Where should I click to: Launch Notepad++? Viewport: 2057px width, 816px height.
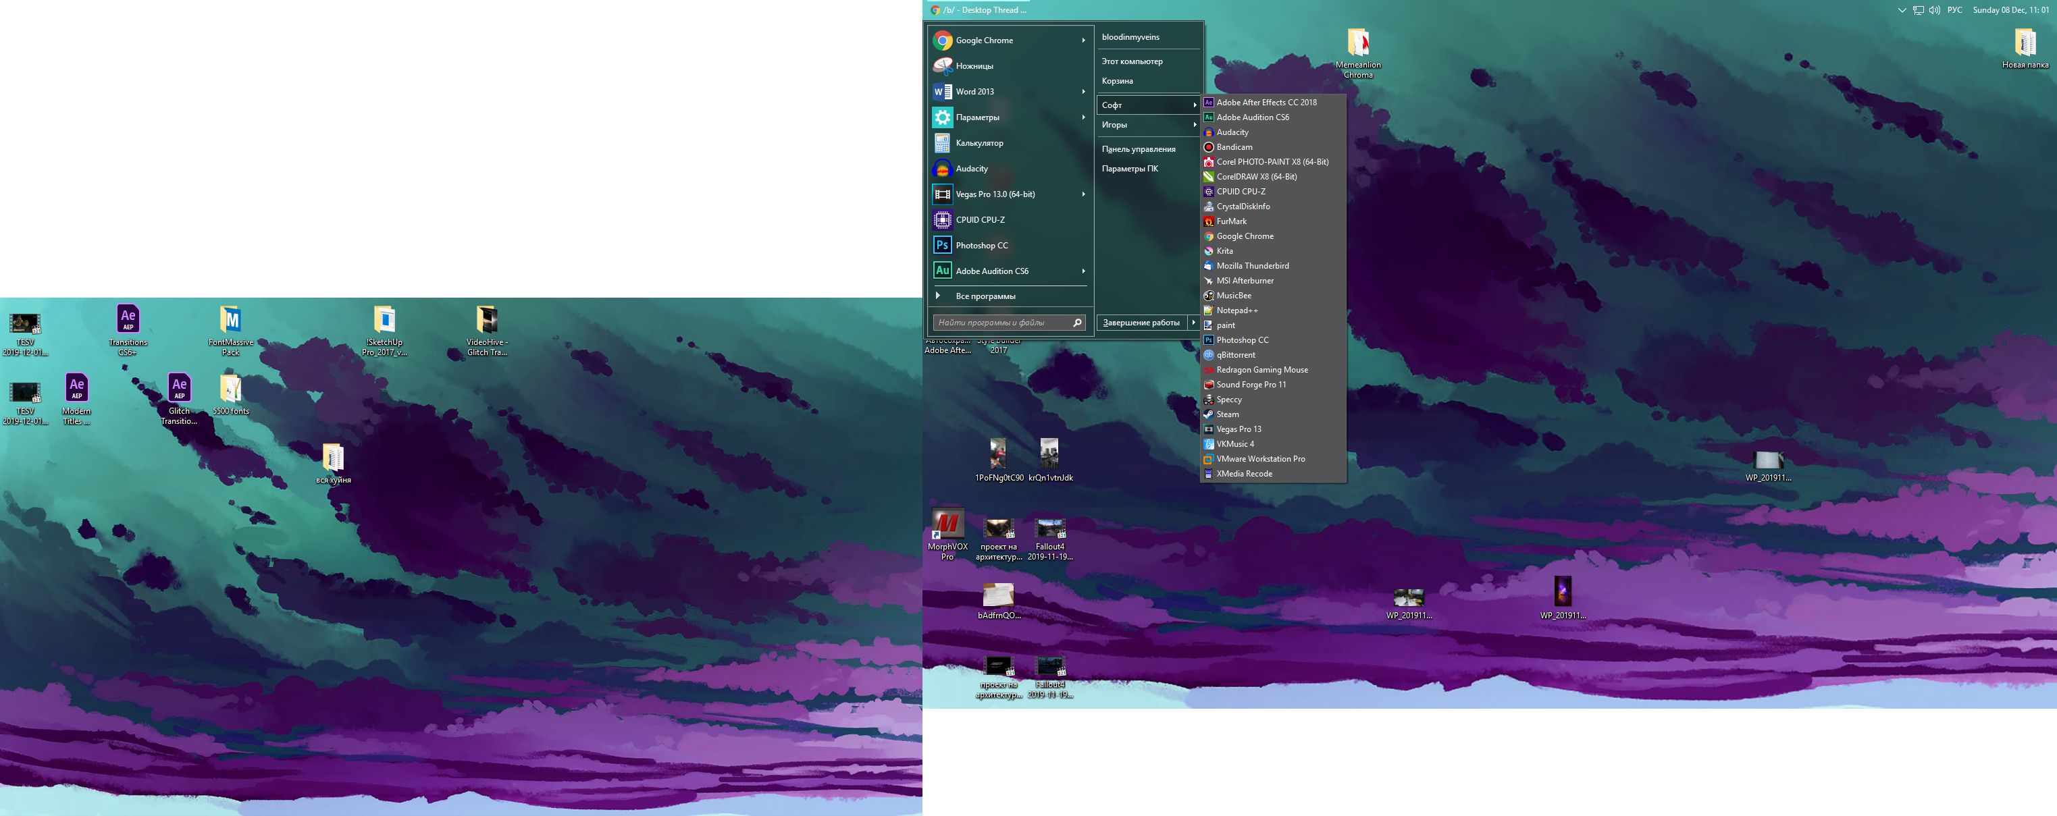tap(1274, 310)
